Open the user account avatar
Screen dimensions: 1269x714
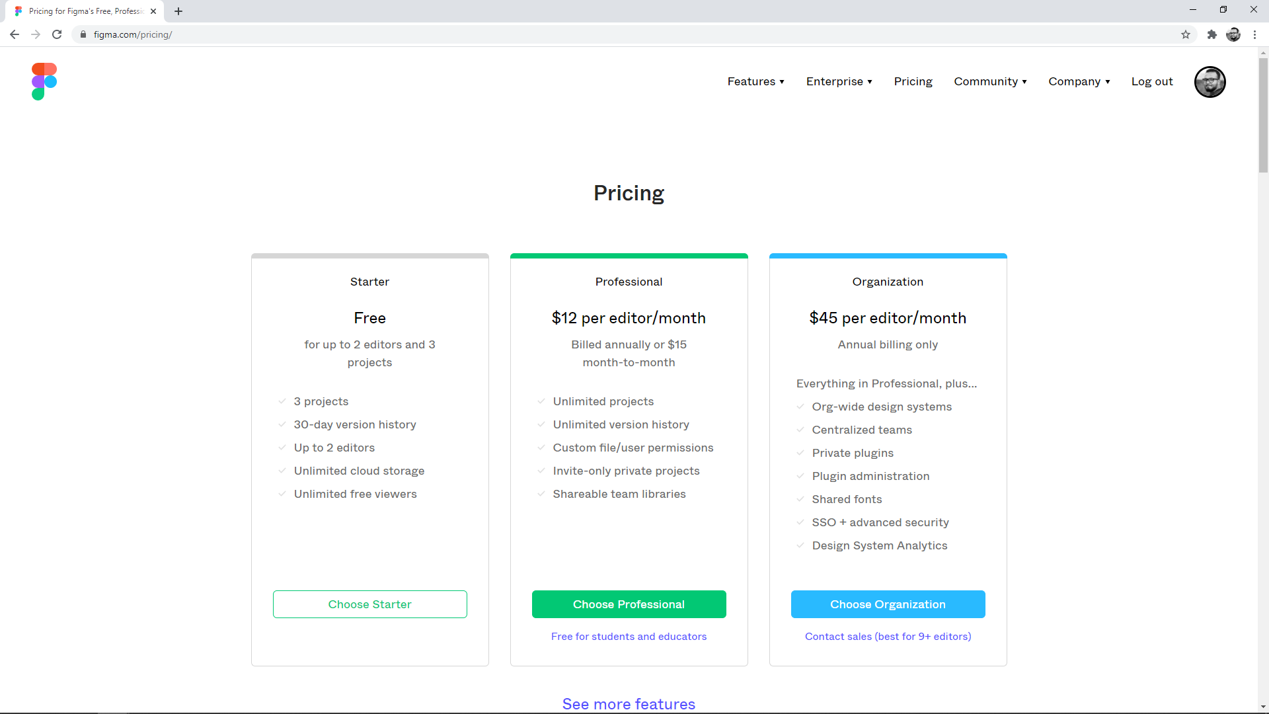pos(1210,82)
